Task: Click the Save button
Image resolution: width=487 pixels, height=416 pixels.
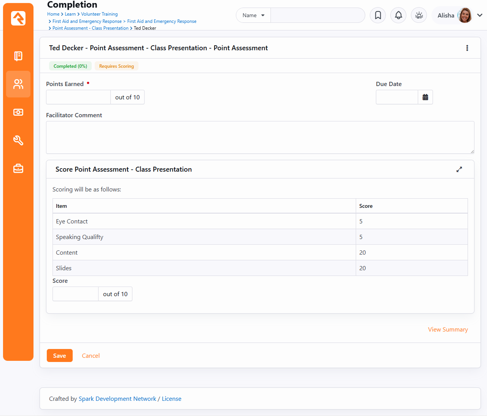Action: click(x=59, y=355)
